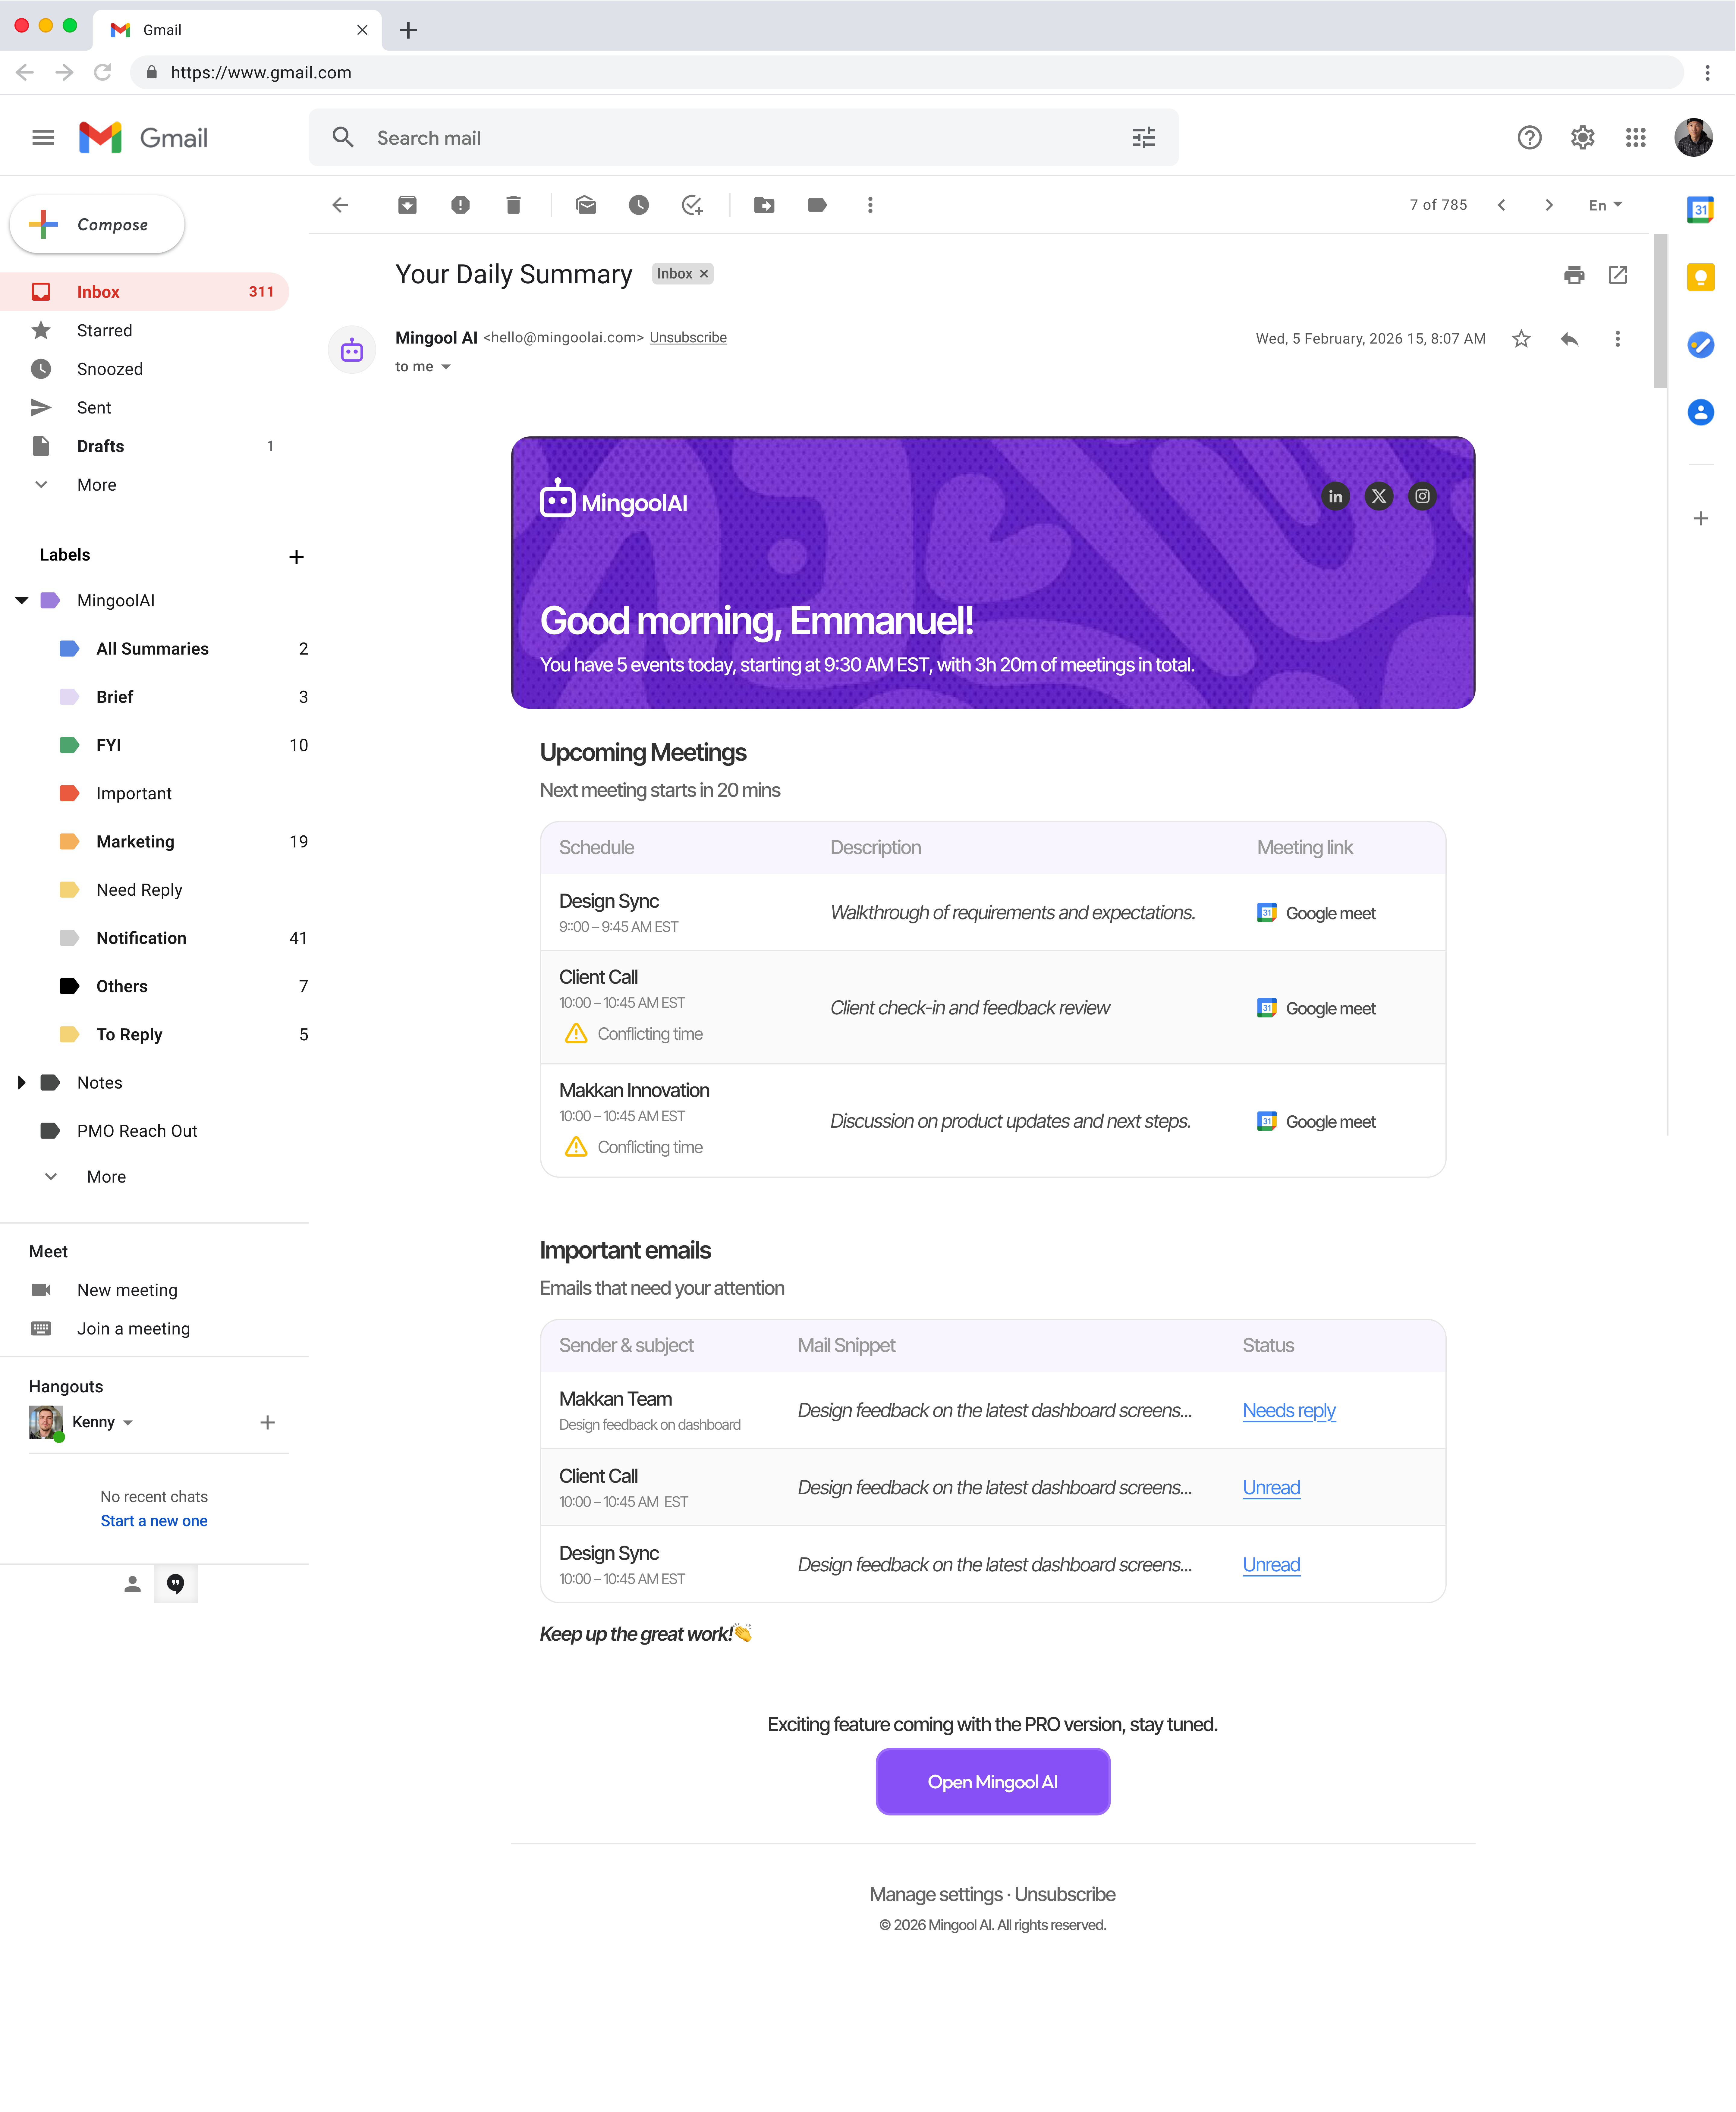Click the back to inbox arrow
Screen dimensions: 1736x2112
[340, 205]
